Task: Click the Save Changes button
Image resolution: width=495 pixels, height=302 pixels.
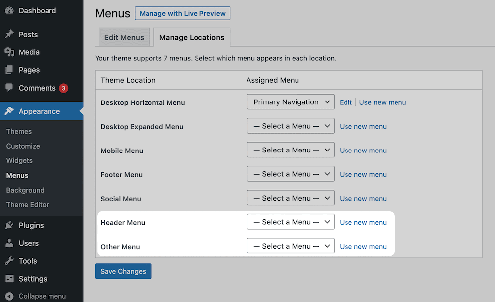Action: [x=123, y=271]
